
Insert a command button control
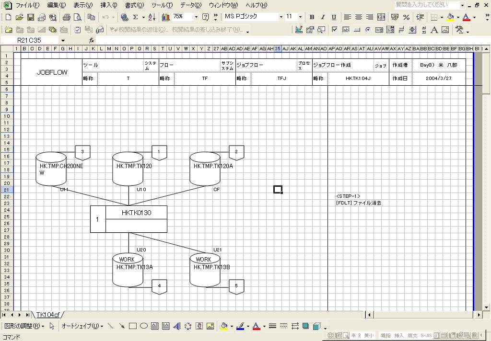coord(357,30)
